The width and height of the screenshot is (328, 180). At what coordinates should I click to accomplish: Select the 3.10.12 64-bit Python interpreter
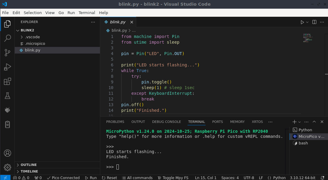pyautogui.click(x=302, y=178)
